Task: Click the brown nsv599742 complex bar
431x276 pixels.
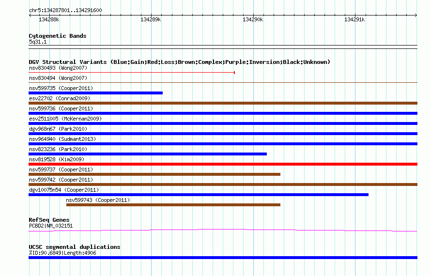Action: click(x=223, y=184)
